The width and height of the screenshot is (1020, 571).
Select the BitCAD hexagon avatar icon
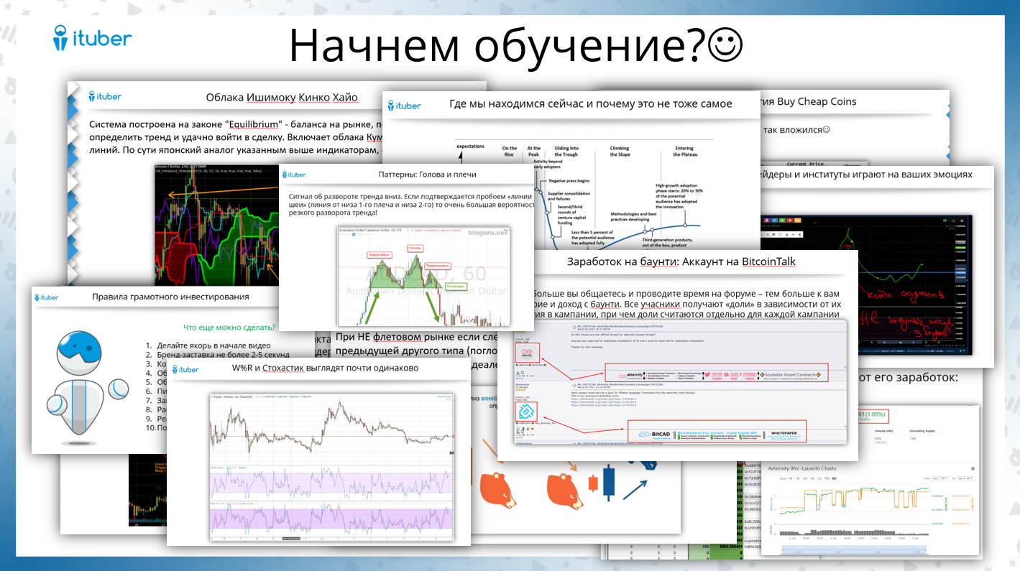[x=527, y=411]
